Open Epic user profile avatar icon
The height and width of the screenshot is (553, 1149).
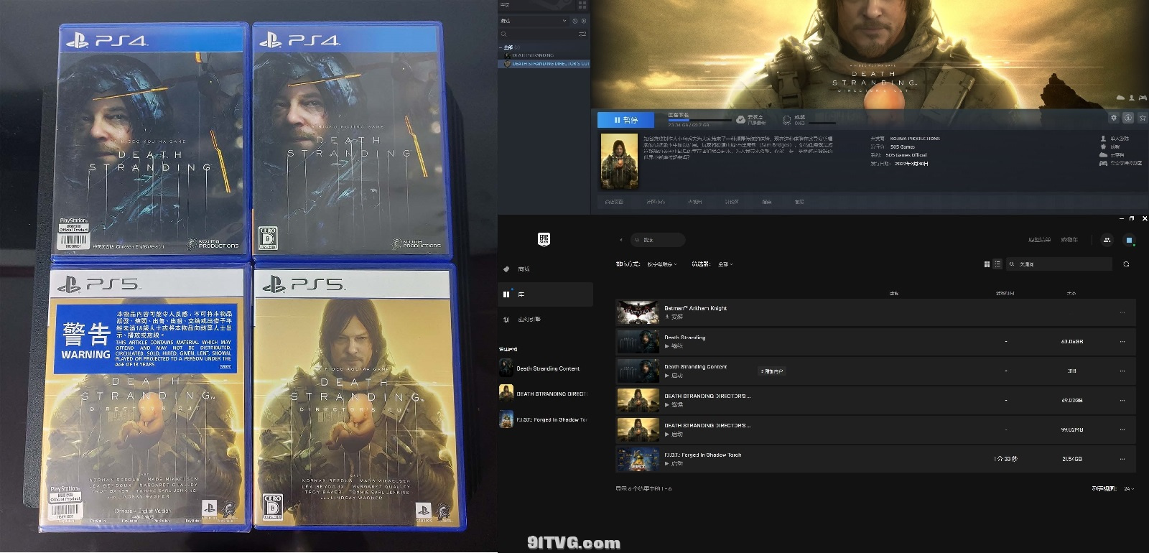pos(1129,240)
